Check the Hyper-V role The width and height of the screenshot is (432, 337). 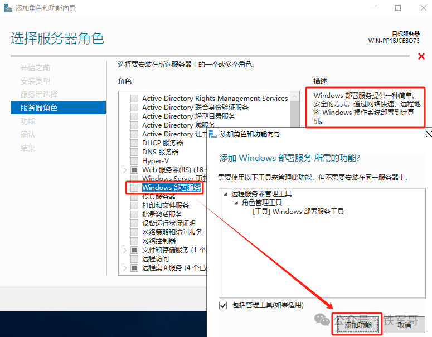pos(134,161)
